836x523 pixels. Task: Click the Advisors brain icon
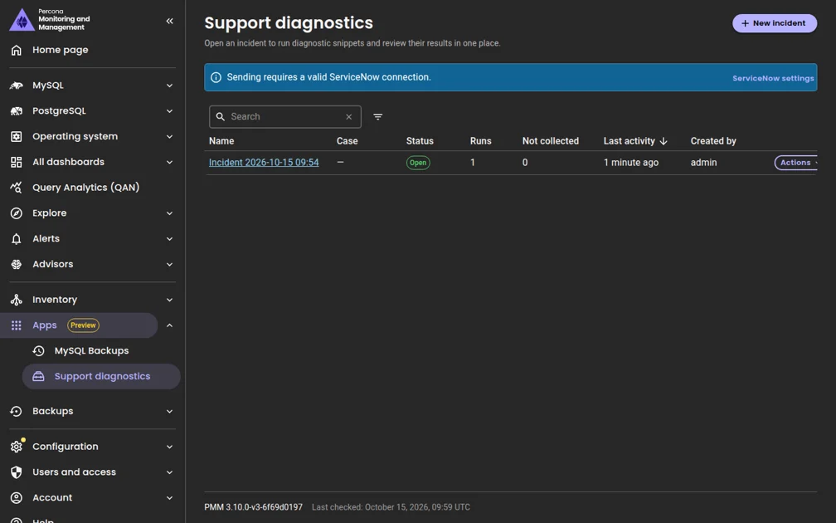coord(17,264)
